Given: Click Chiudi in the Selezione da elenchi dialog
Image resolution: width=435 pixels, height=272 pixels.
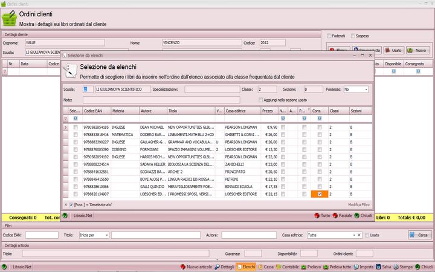Looking at the screenshot, I should tap(363, 215).
